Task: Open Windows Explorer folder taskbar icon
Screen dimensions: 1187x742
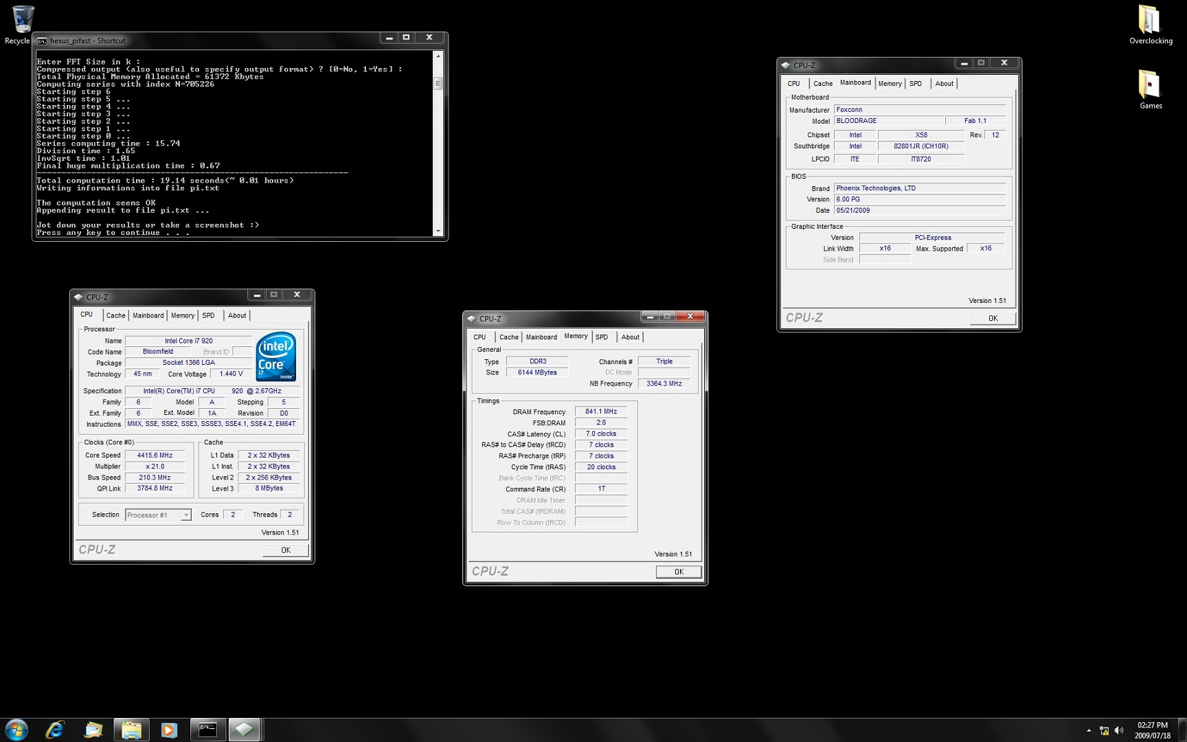Action: point(131,730)
